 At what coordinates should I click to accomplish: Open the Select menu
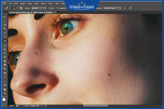(43, 4)
